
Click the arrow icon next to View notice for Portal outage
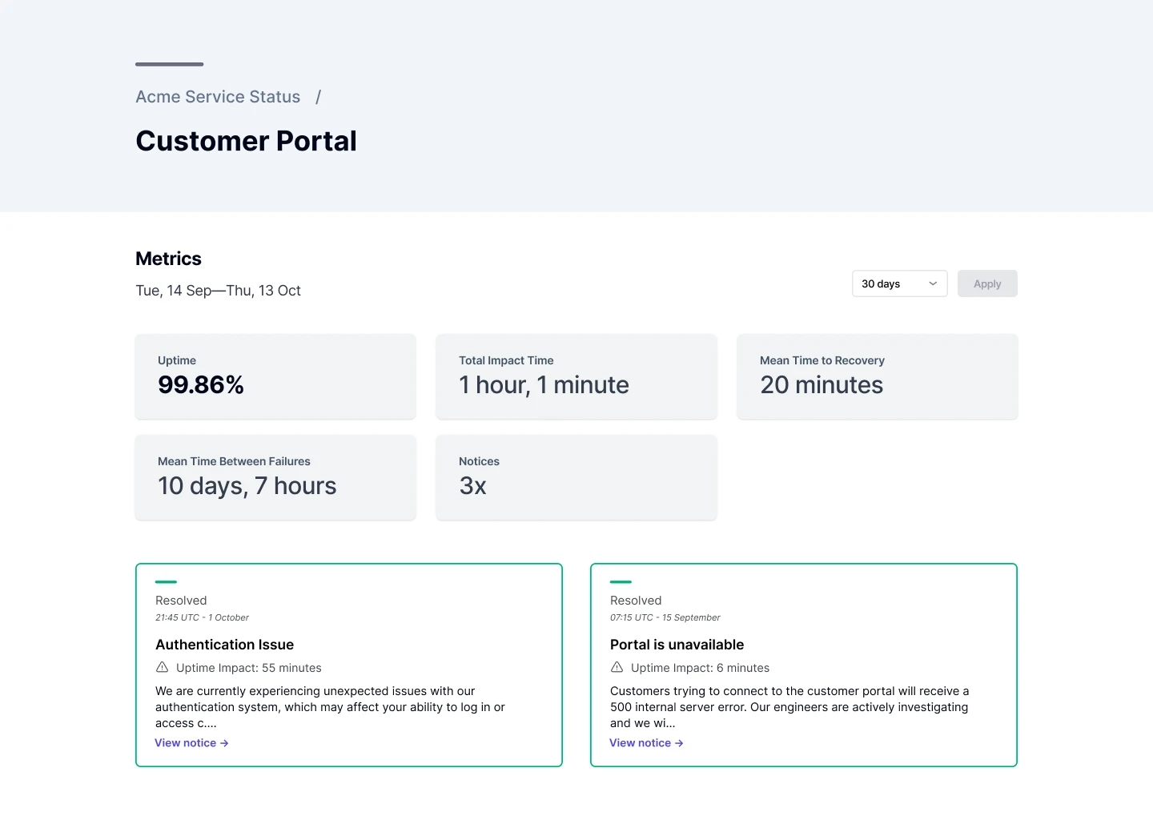point(678,743)
